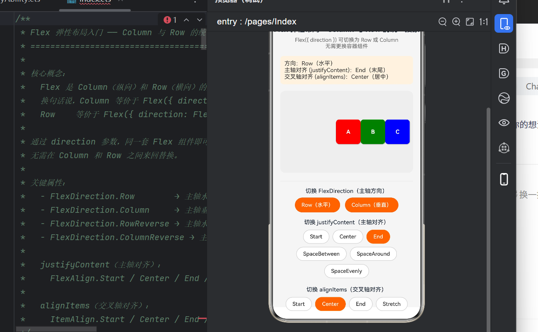The width and height of the screenshot is (538, 332).
Task: Click the 切换 FlexDirection heading
Action: (x=347, y=191)
